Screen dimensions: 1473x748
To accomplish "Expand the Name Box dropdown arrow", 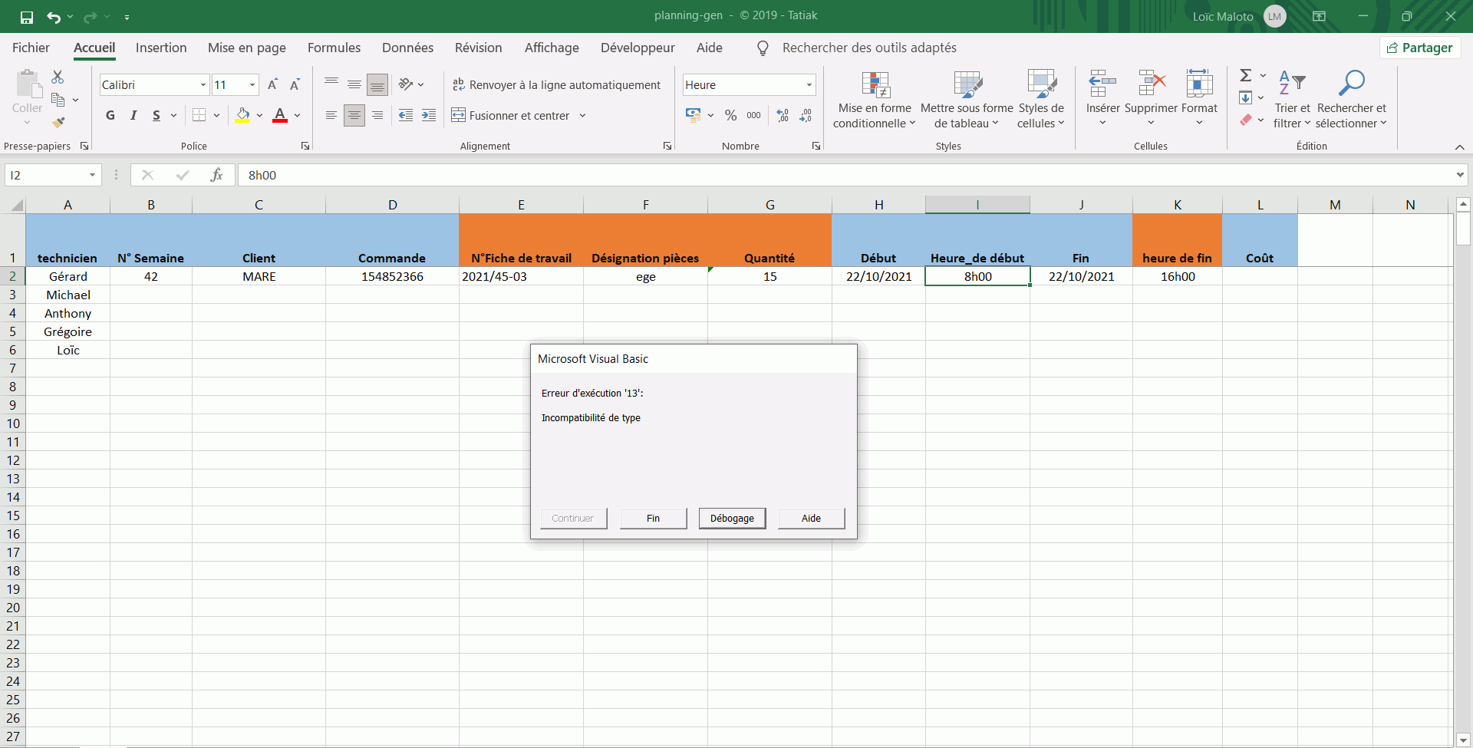I will [x=92, y=175].
